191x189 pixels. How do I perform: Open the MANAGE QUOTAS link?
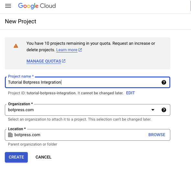[44, 61]
